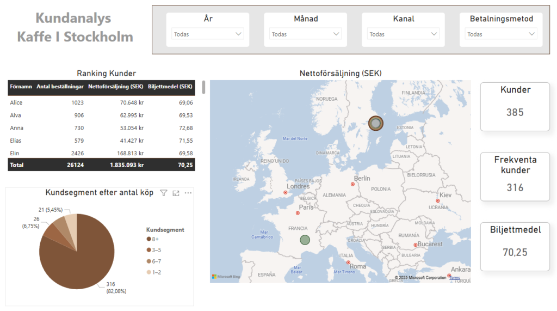
Task: Open the Månad dropdown list
Action: (x=305, y=34)
